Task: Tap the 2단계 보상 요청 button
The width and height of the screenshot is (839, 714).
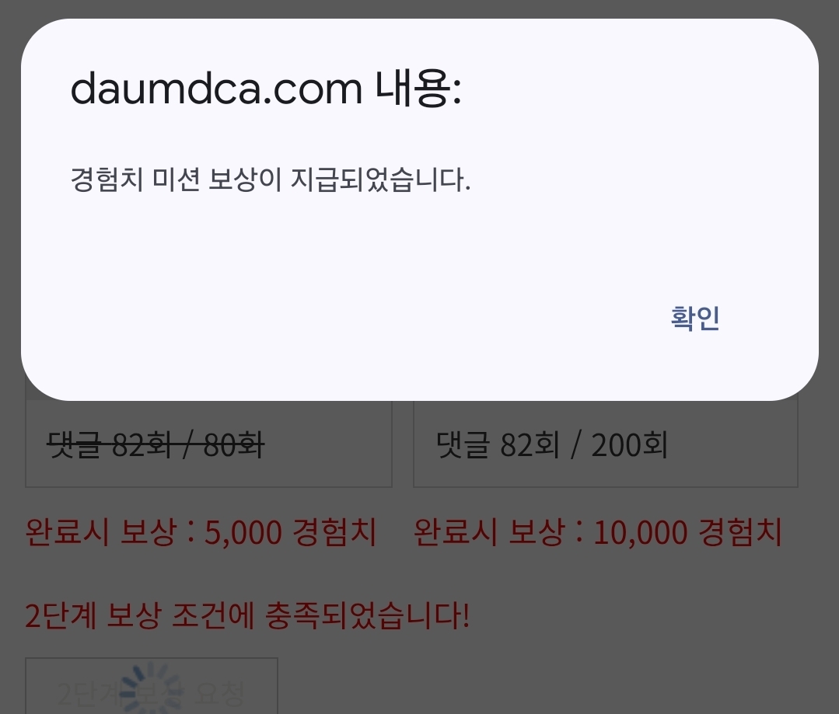Action: 152,686
